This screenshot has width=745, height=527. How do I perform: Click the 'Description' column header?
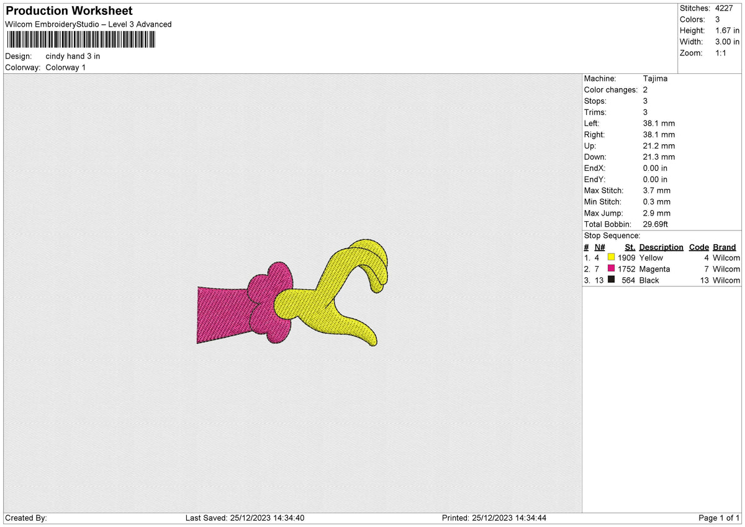(661, 247)
